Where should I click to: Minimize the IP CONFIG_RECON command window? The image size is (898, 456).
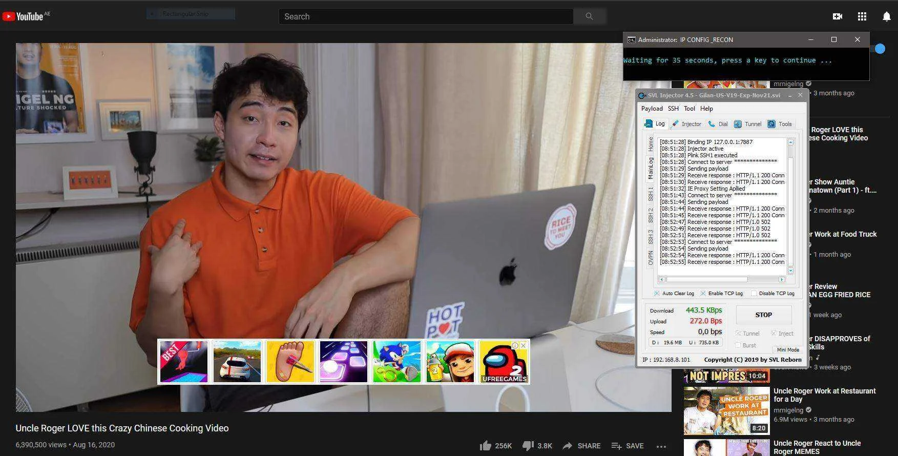810,39
